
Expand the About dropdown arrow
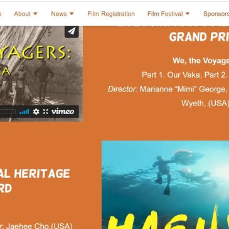pyautogui.click(x=35, y=14)
